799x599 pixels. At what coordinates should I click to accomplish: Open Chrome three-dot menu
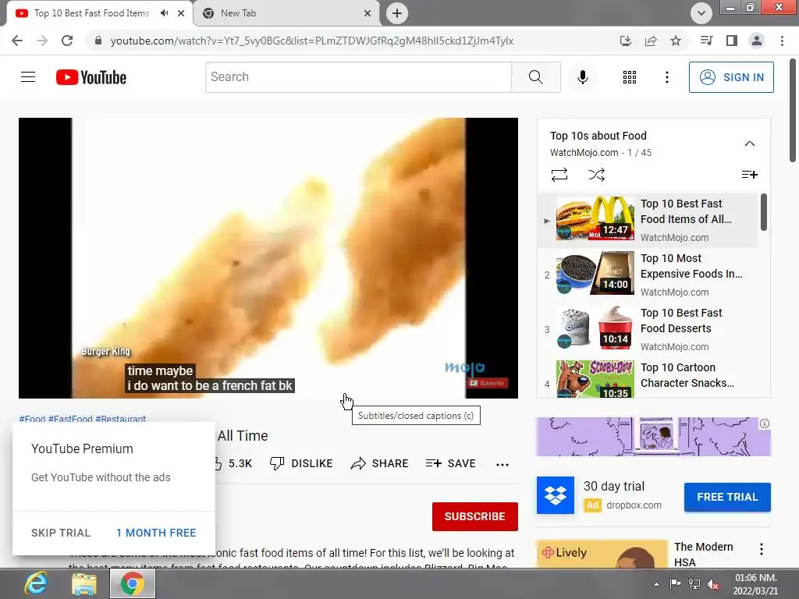click(x=782, y=41)
